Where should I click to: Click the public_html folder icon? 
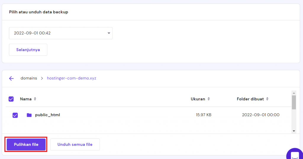(x=29, y=115)
